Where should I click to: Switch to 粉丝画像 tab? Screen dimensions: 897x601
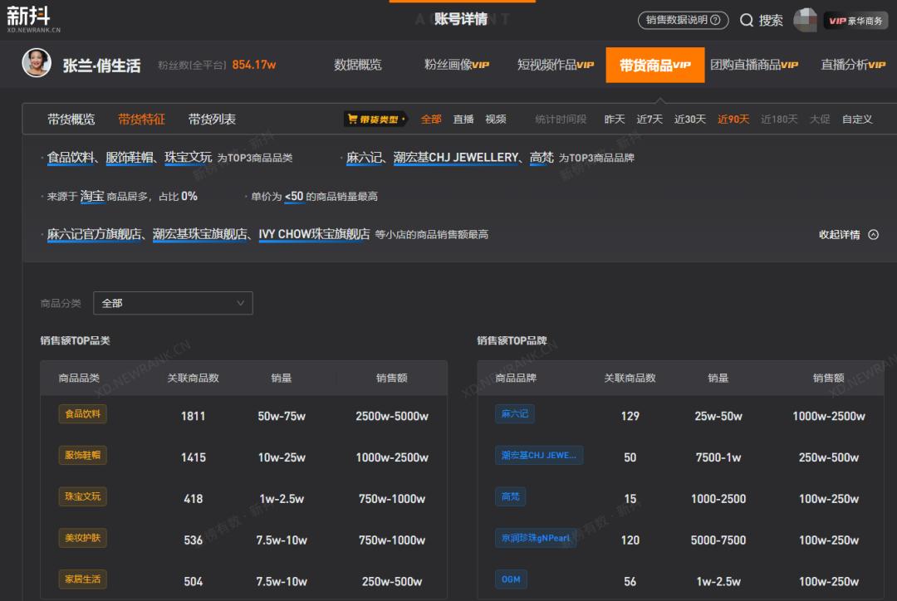pyautogui.click(x=457, y=65)
